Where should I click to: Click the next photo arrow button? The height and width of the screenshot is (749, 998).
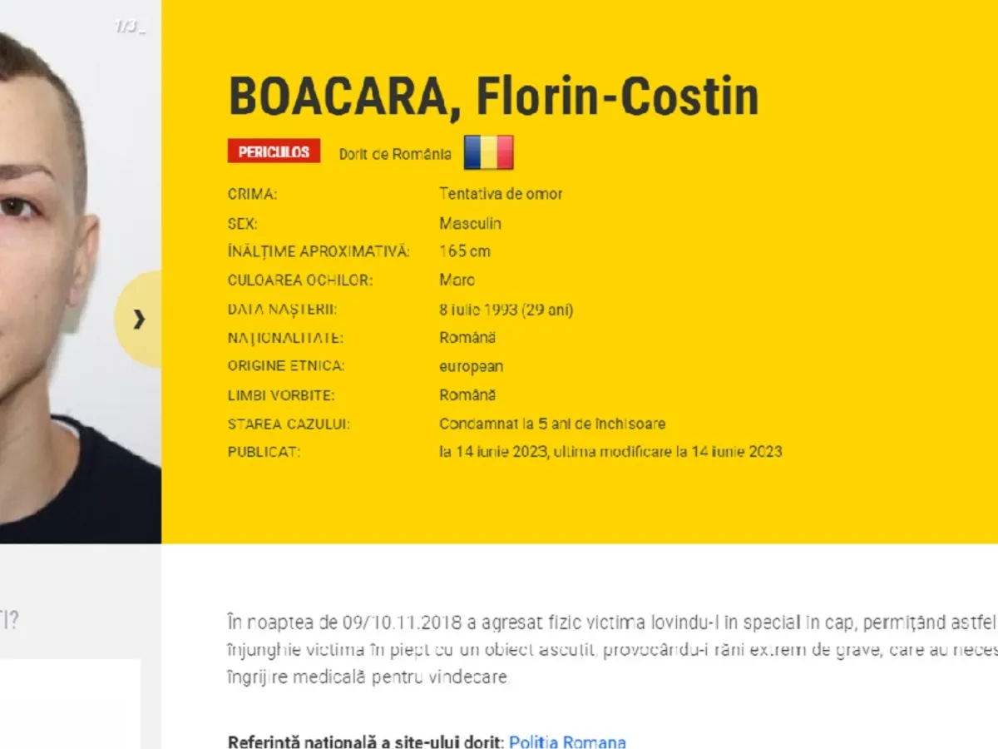coord(139,319)
